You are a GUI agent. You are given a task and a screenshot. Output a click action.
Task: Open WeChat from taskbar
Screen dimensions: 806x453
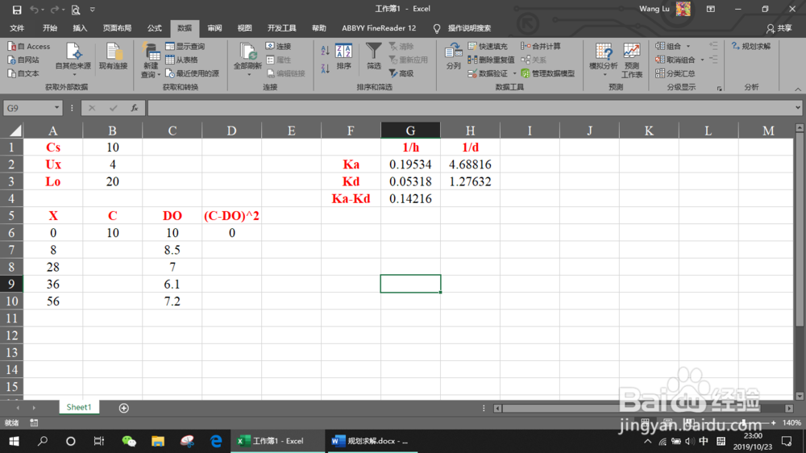128,441
